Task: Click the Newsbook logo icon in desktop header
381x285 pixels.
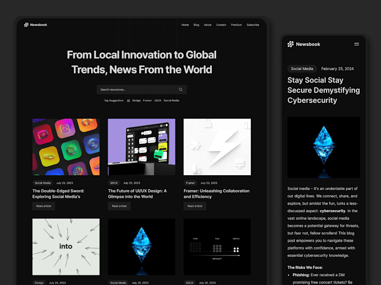Action: [x=26, y=25]
